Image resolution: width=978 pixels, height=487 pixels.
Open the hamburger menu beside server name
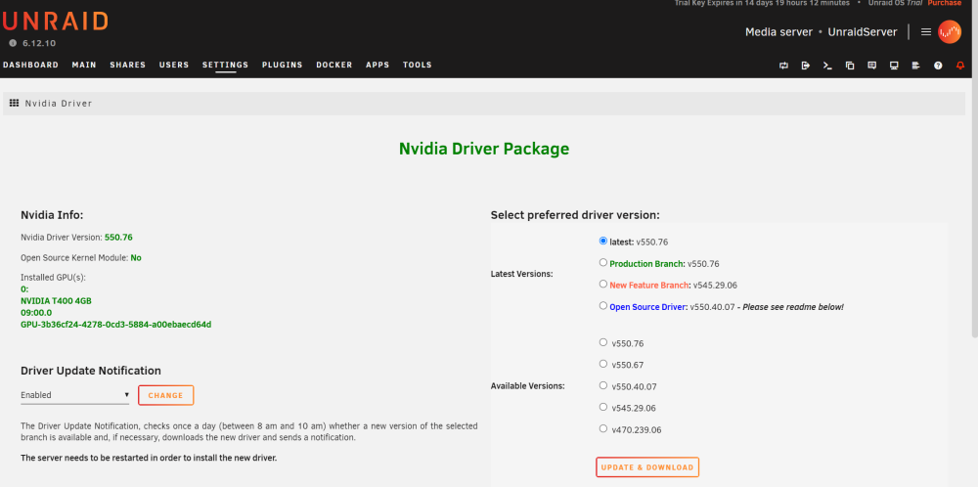(926, 32)
